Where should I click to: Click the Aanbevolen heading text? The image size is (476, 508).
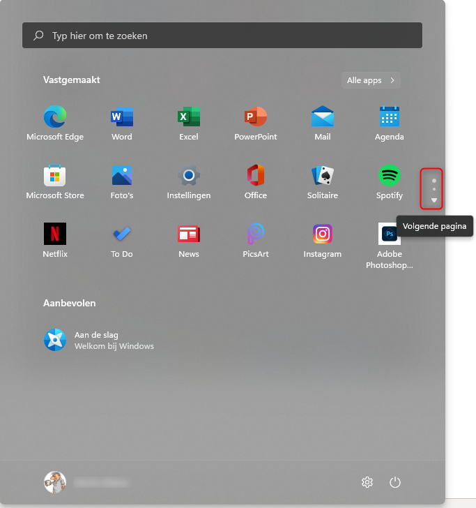click(x=69, y=303)
